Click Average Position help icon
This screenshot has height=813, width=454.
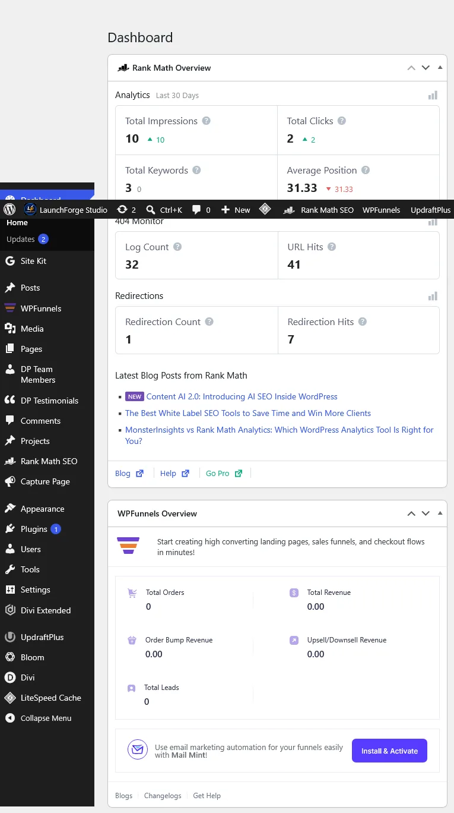tap(366, 170)
